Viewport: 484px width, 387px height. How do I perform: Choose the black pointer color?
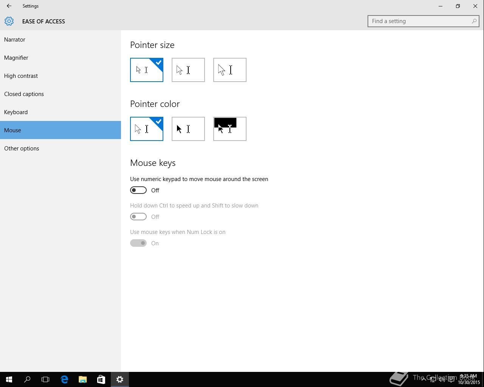click(x=188, y=129)
